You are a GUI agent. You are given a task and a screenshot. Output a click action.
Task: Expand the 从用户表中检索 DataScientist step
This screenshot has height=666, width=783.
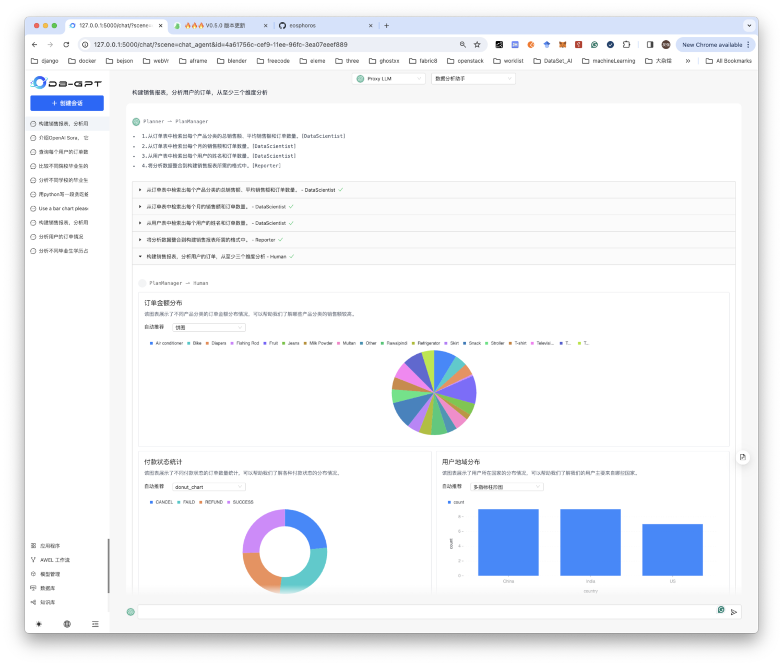(434, 223)
